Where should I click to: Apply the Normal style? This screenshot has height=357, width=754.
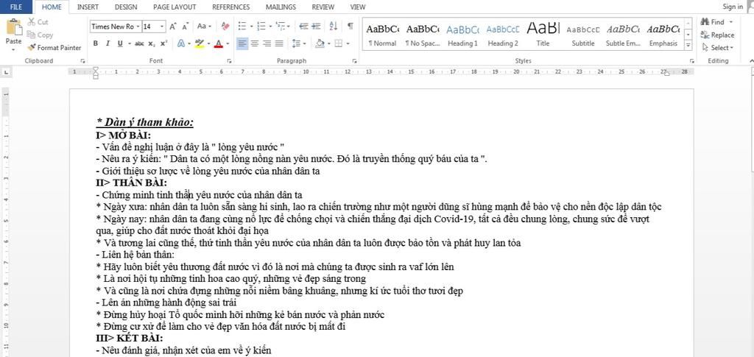pos(382,35)
